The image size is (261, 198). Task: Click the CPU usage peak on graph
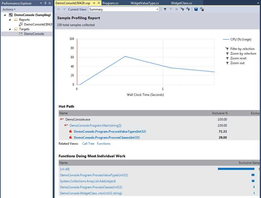click(x=125, y=56)
